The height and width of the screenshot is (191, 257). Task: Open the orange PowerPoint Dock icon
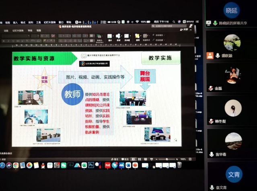pos(135,164)
